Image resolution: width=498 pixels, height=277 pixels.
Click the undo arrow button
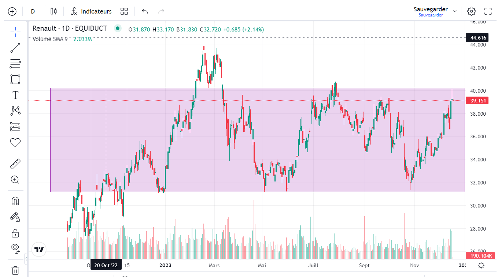click(x=145, y=11)
